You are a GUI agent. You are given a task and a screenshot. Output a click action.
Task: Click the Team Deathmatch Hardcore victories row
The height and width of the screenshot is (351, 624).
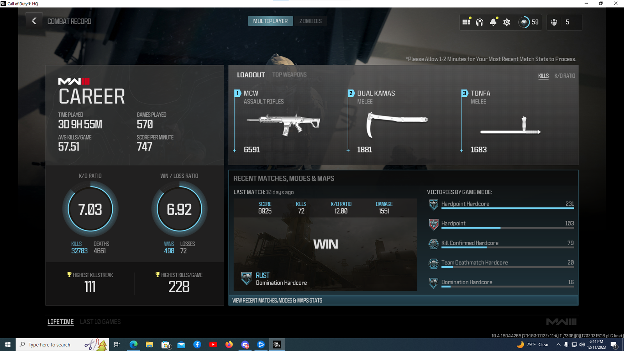[501, 264]
